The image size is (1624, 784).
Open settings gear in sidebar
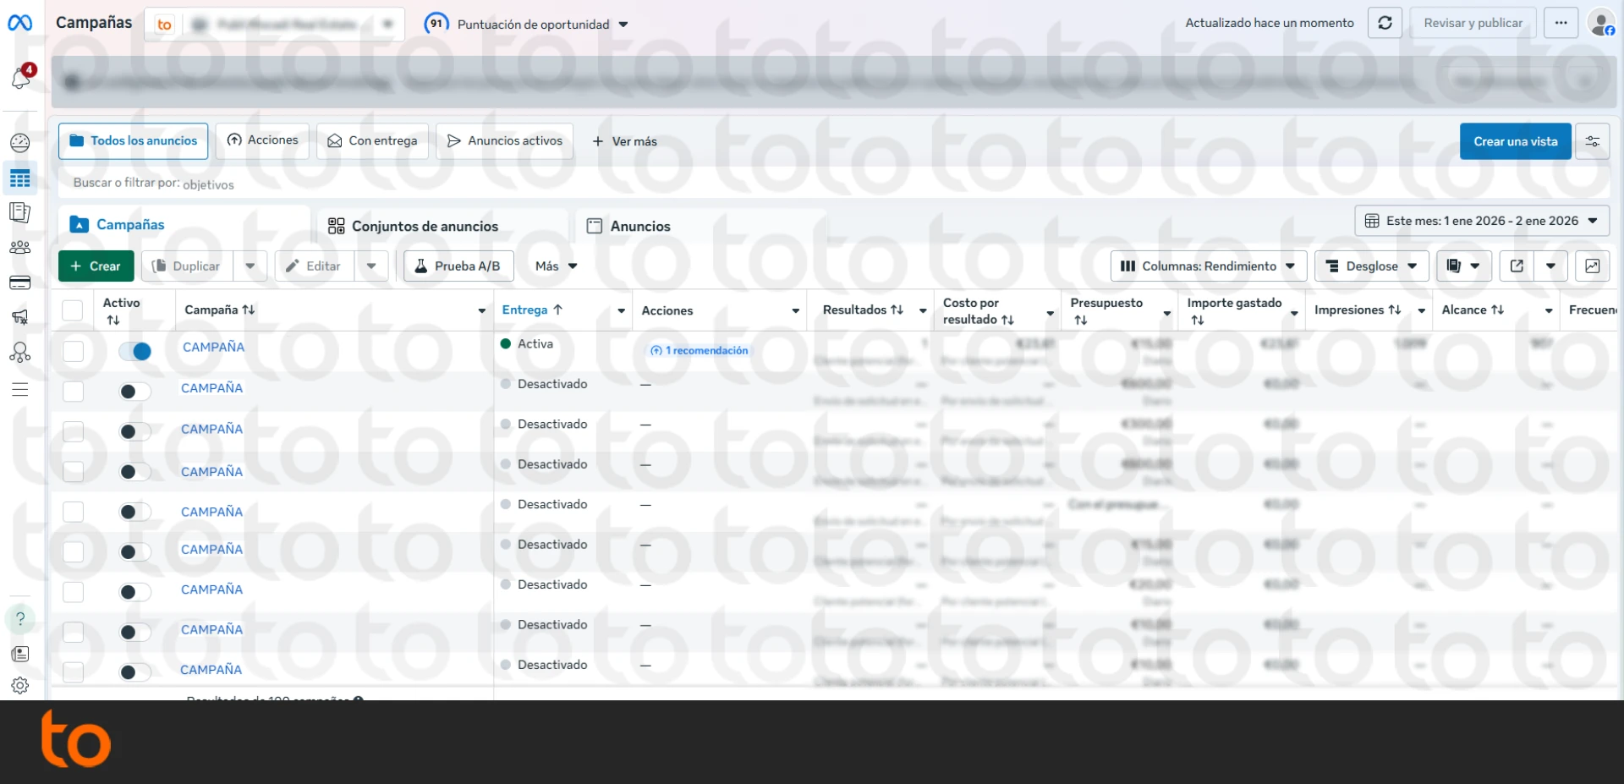tap(20, 686)
